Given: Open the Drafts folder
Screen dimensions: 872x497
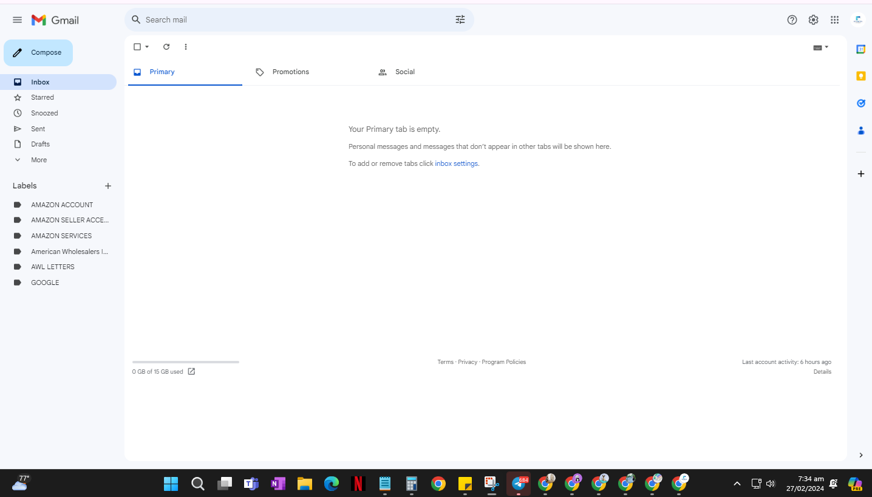Looking at the screenshot, I should [x=58, y=144].
